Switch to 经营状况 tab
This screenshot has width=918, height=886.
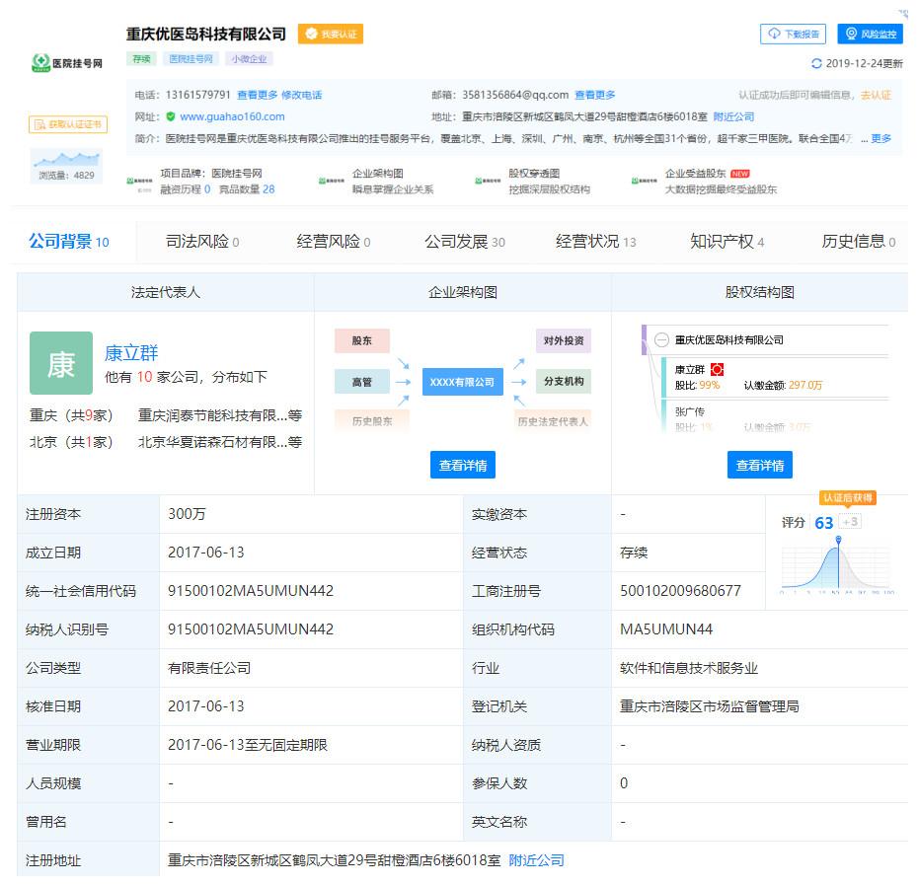tap(596, 241)
